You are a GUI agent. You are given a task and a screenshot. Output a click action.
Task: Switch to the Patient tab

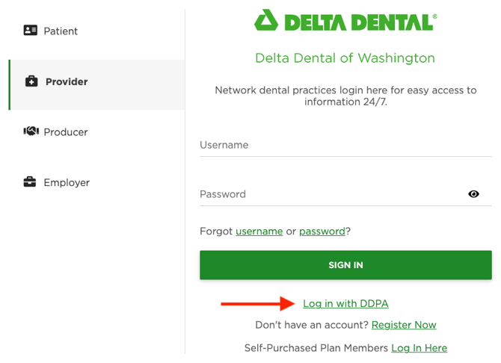coord(61,31)
